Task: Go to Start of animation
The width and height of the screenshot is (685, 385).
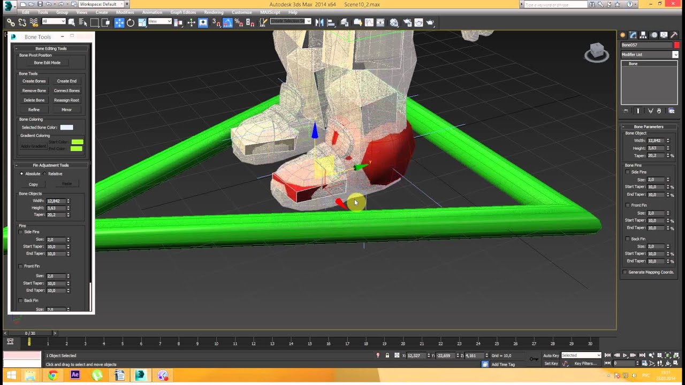Action: (607, 355)
